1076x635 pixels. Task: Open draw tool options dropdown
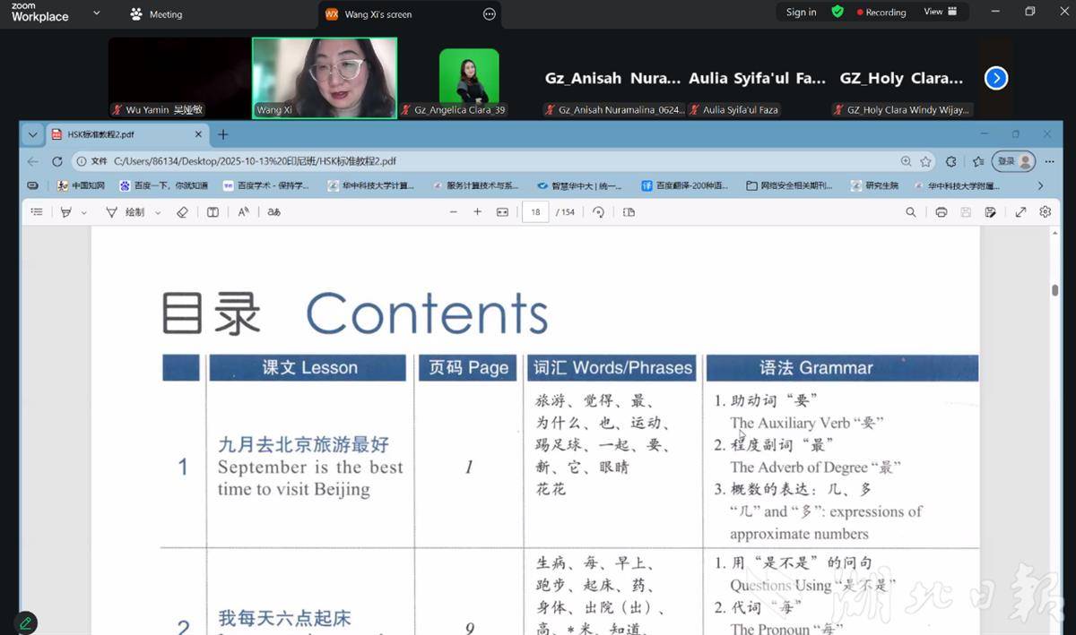point(158,213)
